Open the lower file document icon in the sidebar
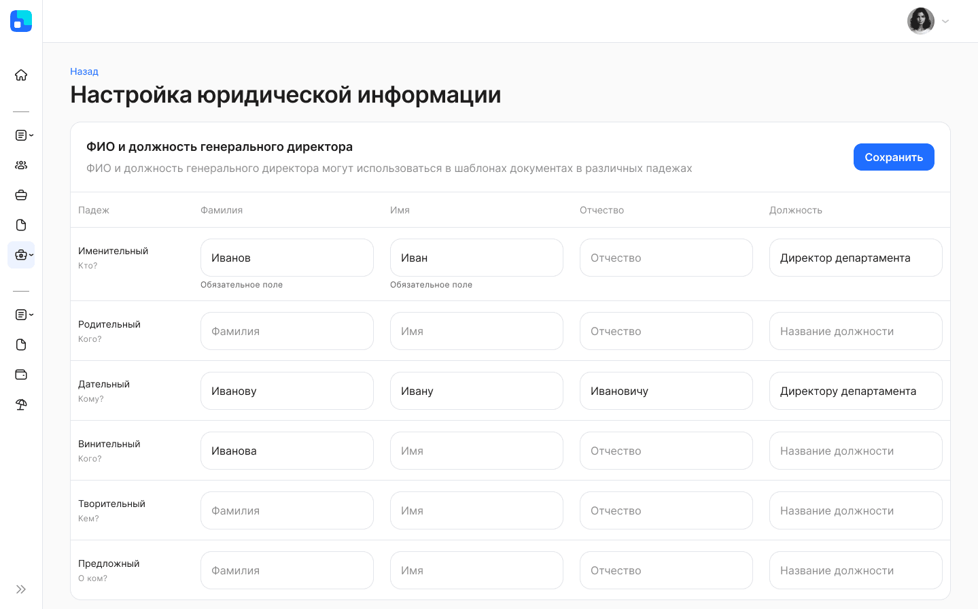The width and height of the screenshot is (978, 609). [21, 345]
